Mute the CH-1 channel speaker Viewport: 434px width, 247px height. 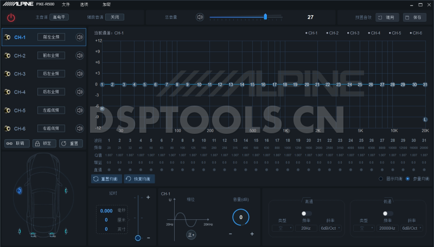[80, 37]
